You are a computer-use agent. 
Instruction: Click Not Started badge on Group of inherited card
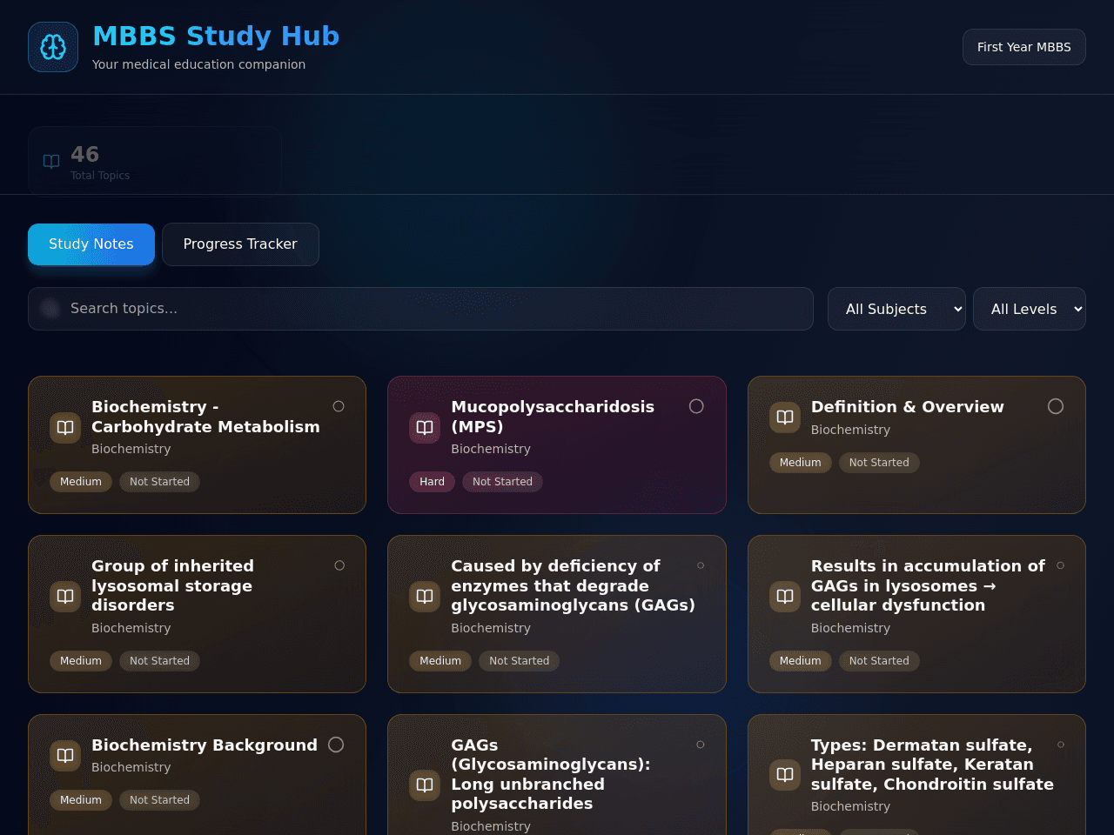(159, 661)
